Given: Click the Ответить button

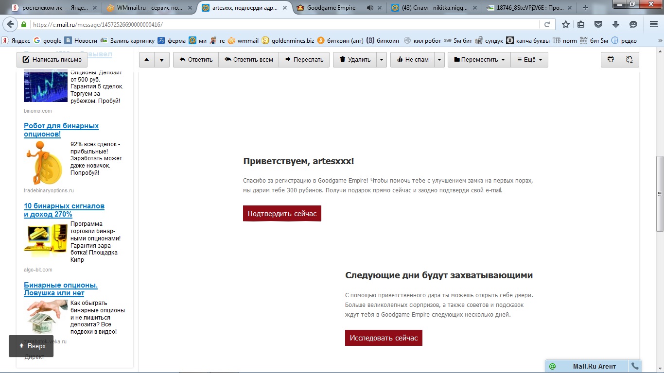Looking at the screenshot, I should [x=196, y=60].
